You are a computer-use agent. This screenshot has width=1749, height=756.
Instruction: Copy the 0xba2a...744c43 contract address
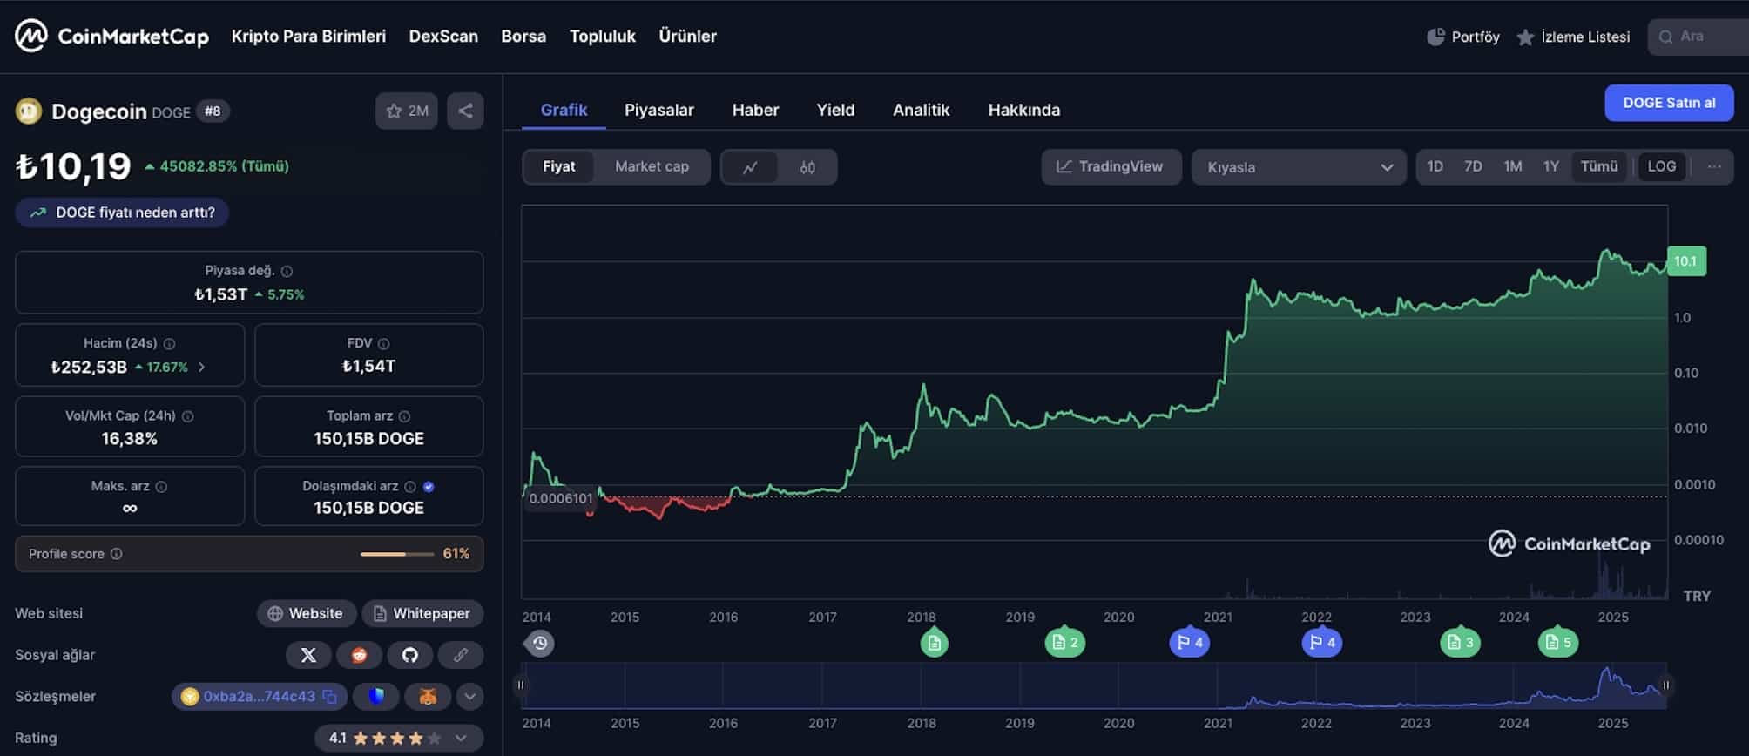329,697
